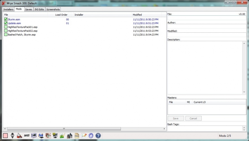The height and width of the screenshot is (141, 249).
Task: Enable HighResTexturePack01.esp checkbox
Action: tap(6, 27)
